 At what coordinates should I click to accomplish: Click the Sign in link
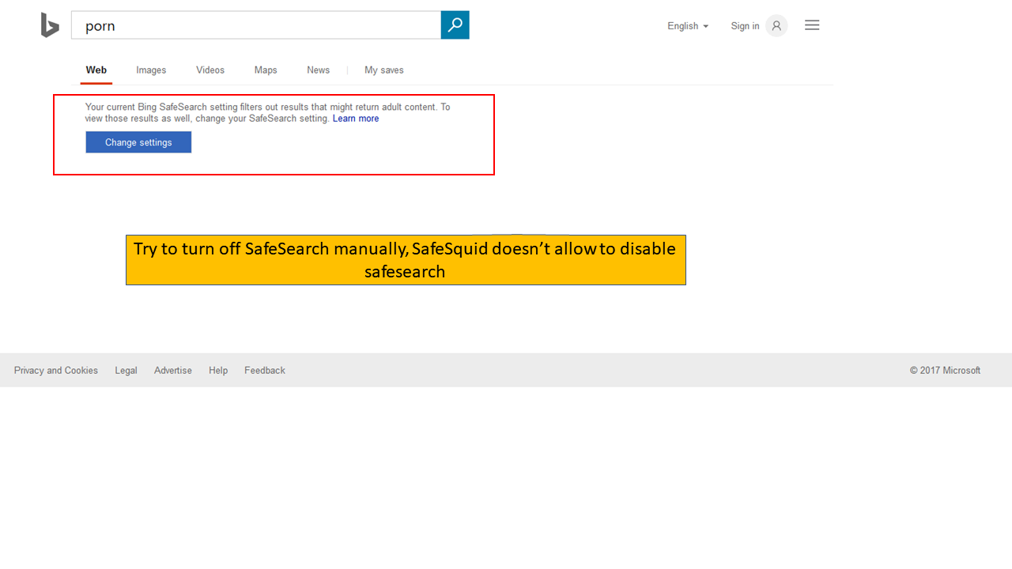(745, 26)
